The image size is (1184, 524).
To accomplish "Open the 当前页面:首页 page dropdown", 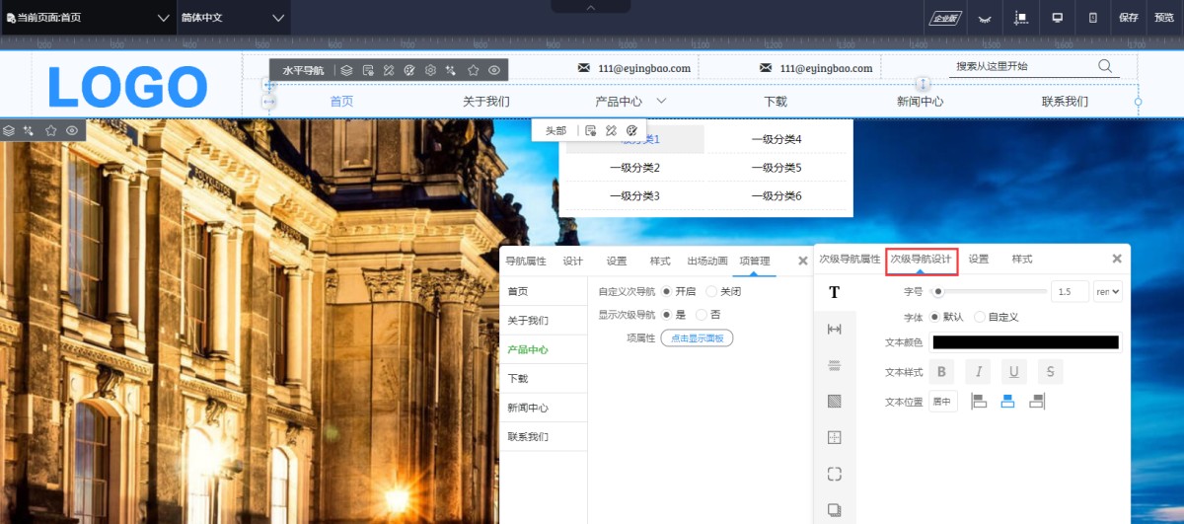I will (x=88, y=18).
